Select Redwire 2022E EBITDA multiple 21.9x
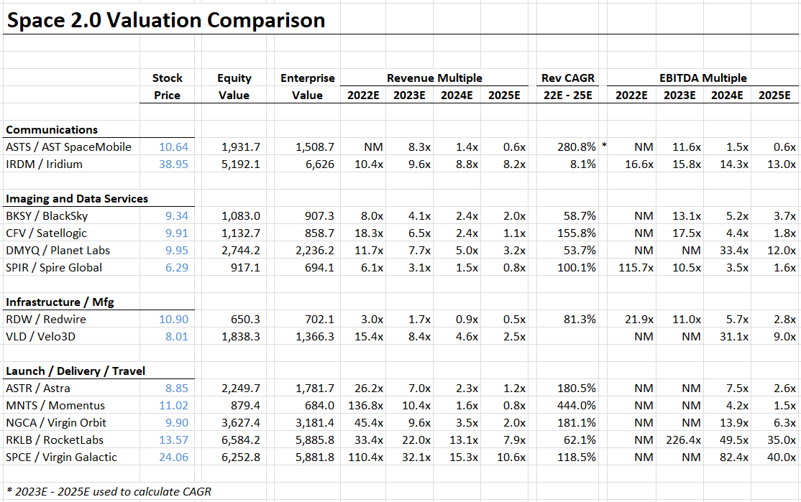 click(x=639, y=320)
